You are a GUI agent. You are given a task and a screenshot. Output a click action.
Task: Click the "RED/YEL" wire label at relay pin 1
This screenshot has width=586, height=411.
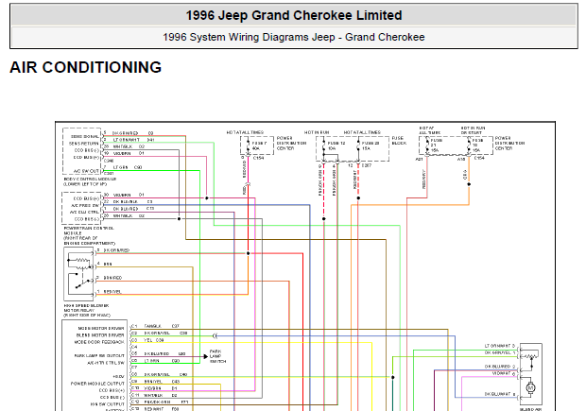[x=112, y=292]
